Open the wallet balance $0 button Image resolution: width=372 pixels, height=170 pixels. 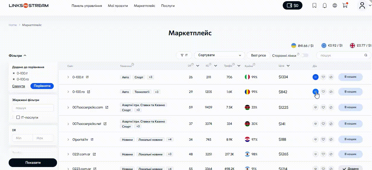[293, 5]
